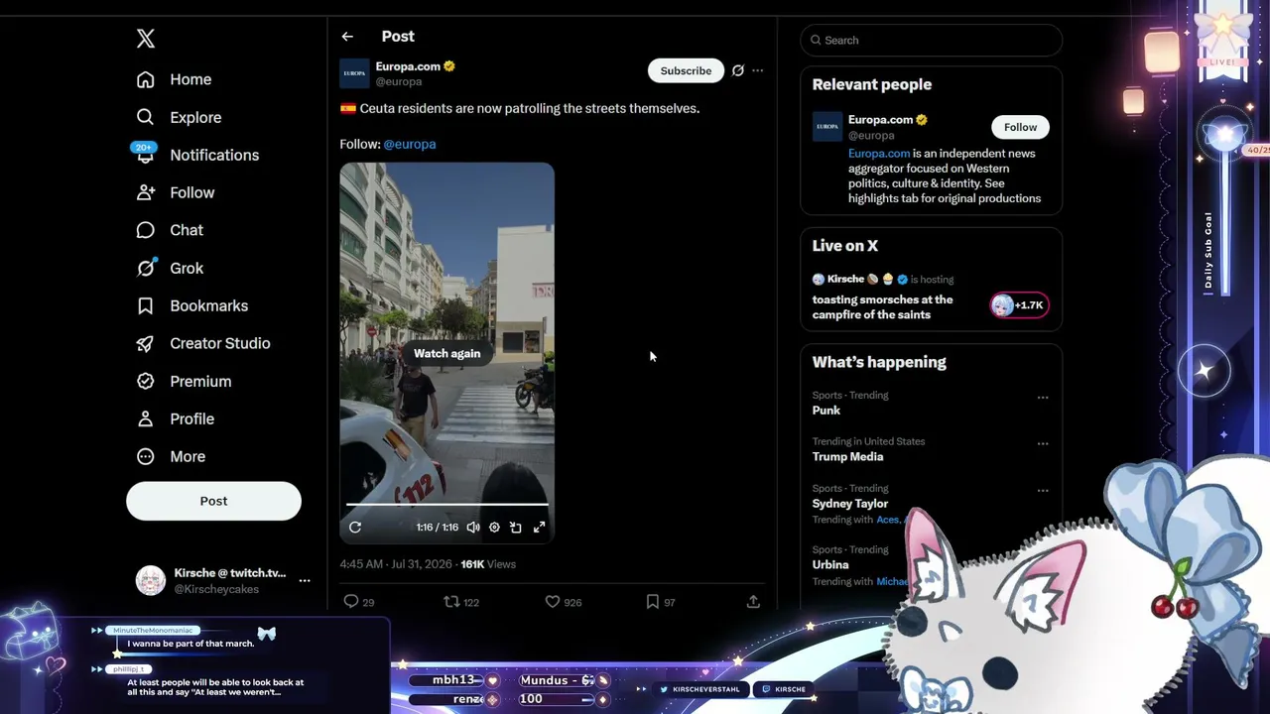Expand the video to fullscreen
This screenshot has height=714, width=1270.
(539, 528)
